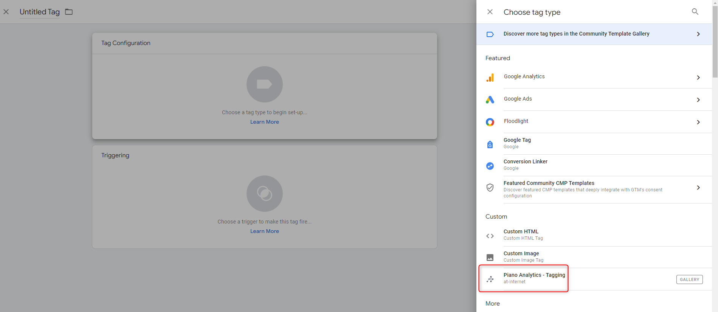Expand Google Analytics tag options chevron
The height and width of the screenshot is (312, 718).
pyautogui.click(x=698, y=78)
